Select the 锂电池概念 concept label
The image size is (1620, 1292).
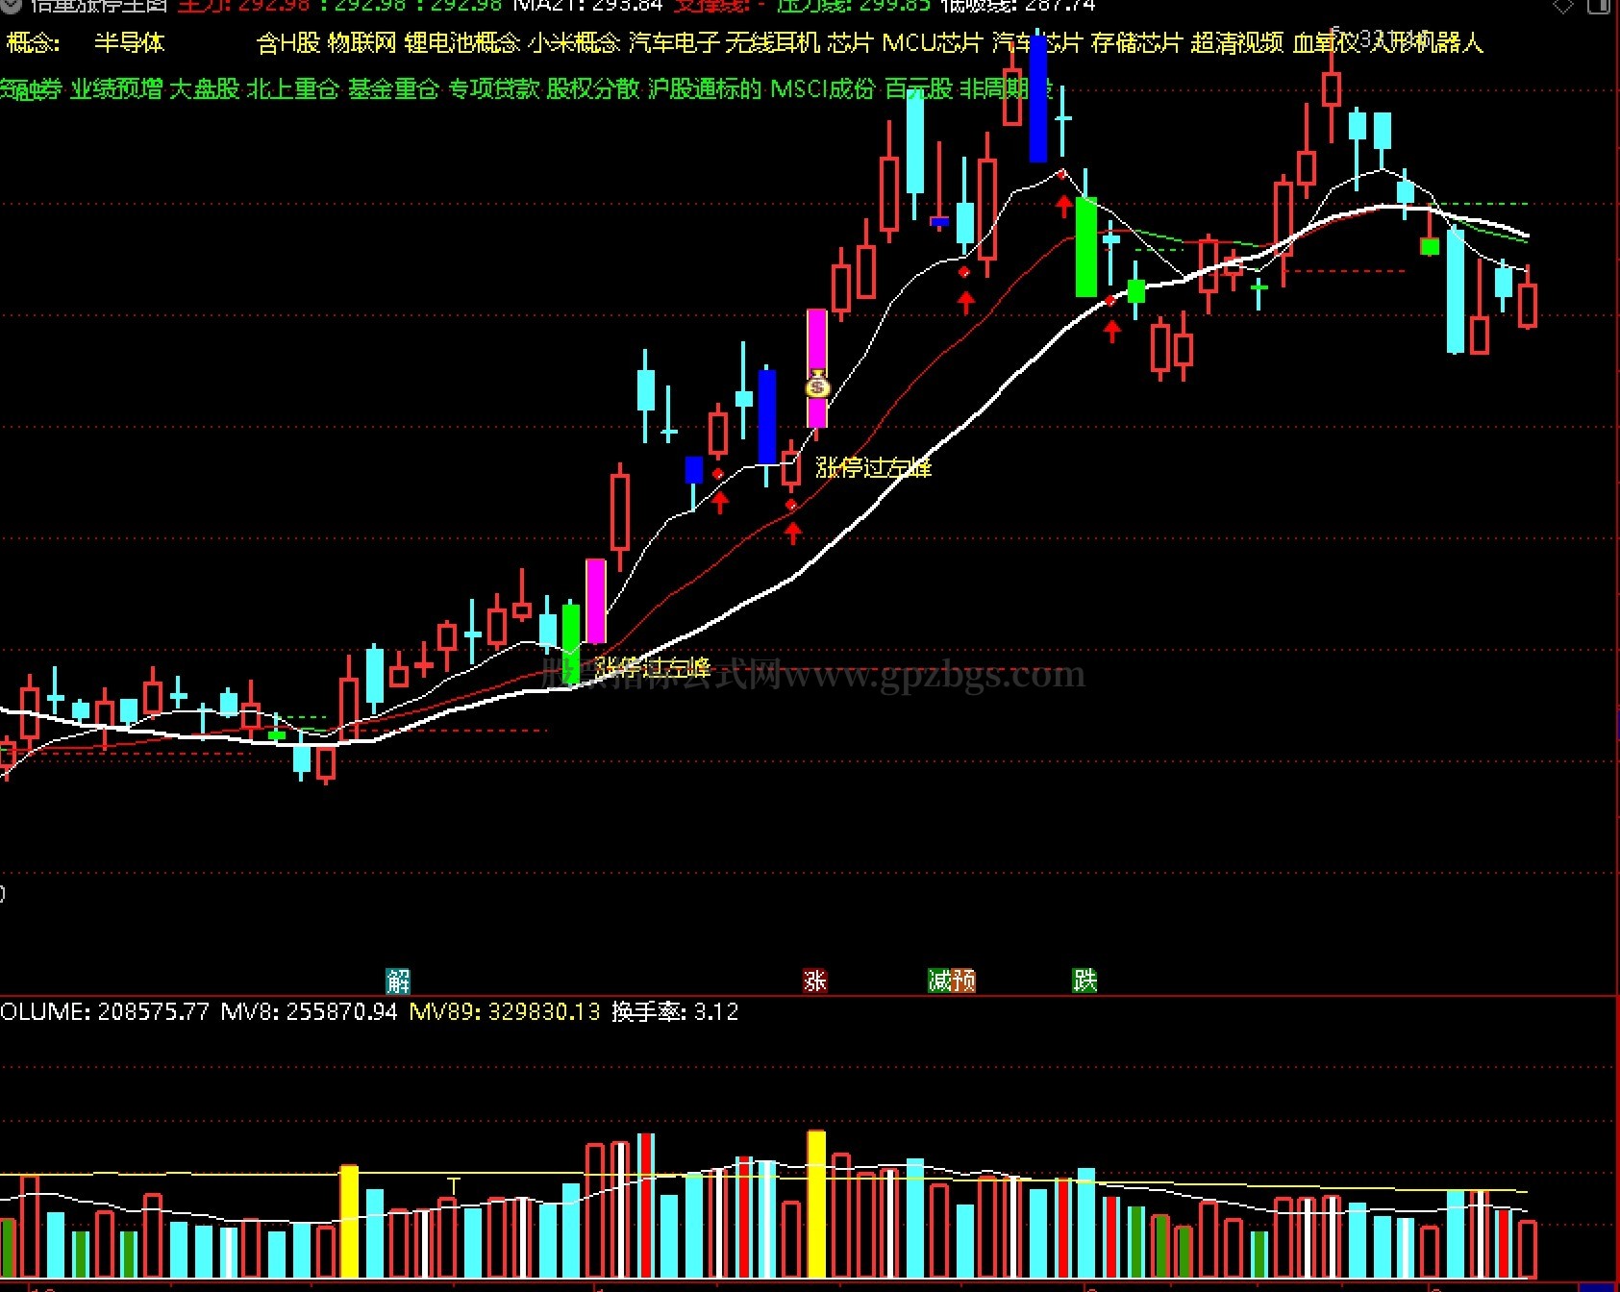coord(461,43)
